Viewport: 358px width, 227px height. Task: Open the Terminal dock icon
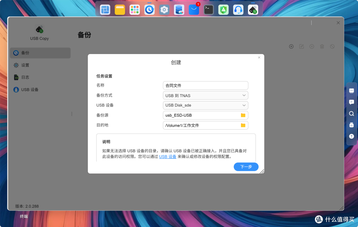click(209, 10)
